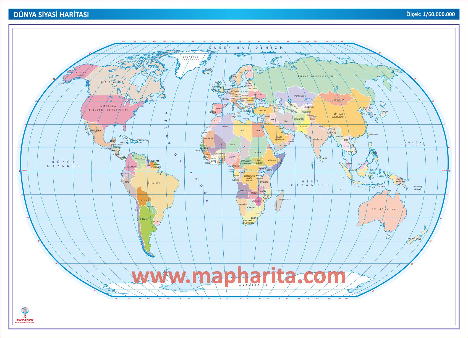468x338 pixels.
Task: Select the CEZAYİR label
Action: pos(225,126)
